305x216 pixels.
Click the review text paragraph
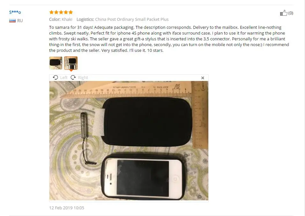point(169,39)
